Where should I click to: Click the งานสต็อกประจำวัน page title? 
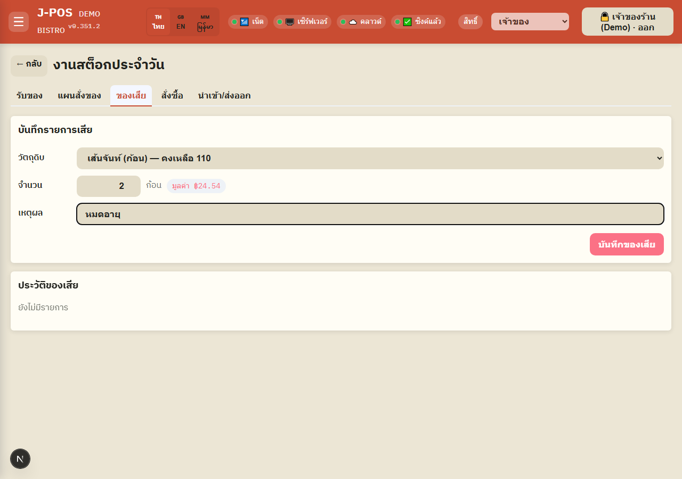click(109, 65)
